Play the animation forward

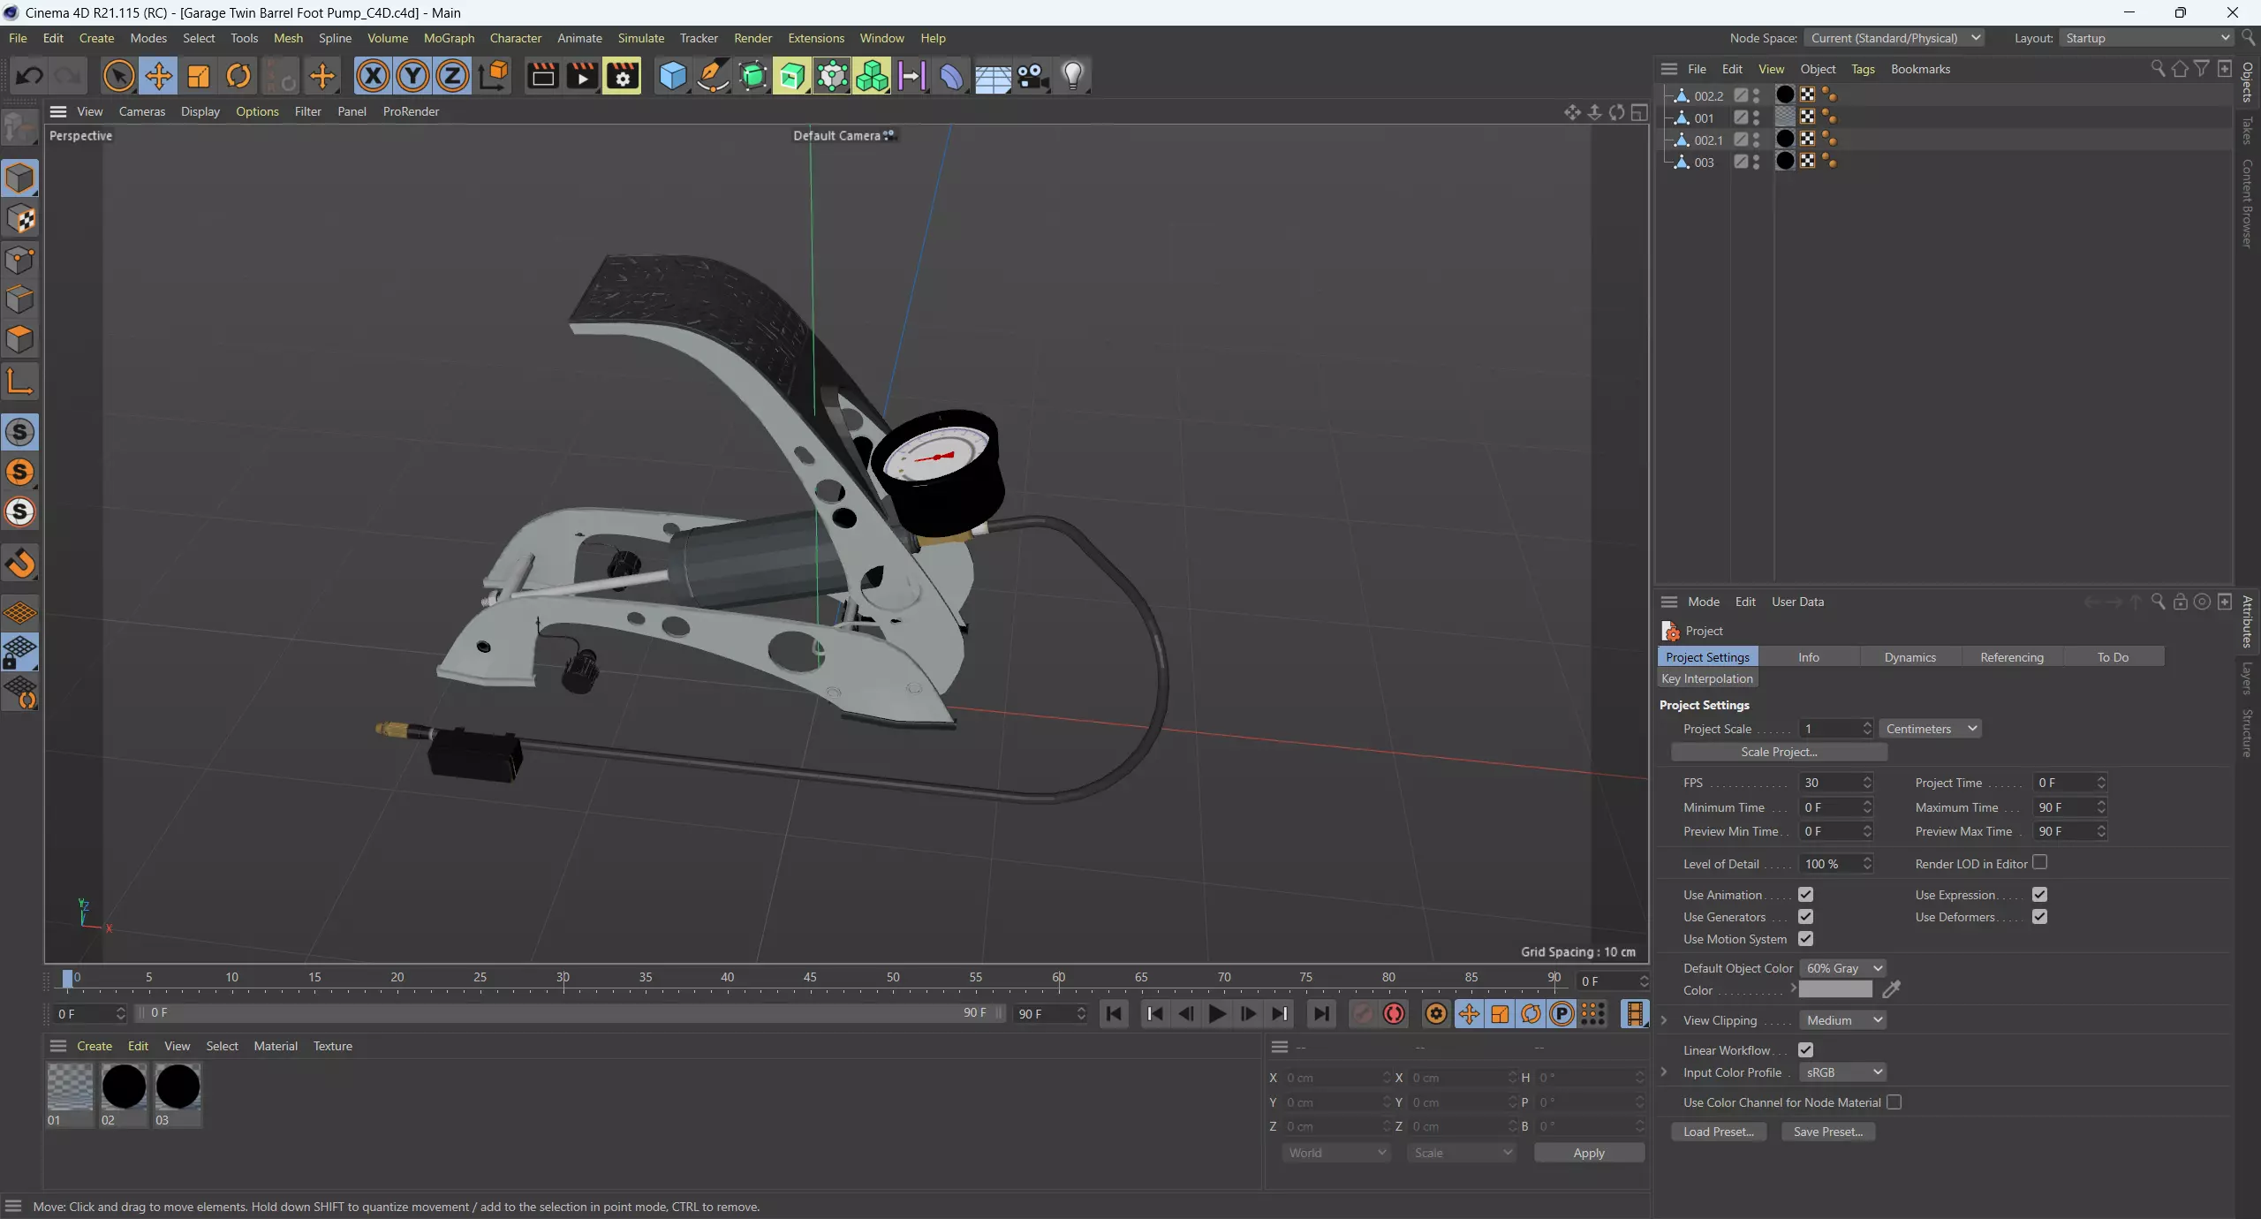coord(1217,1014)
